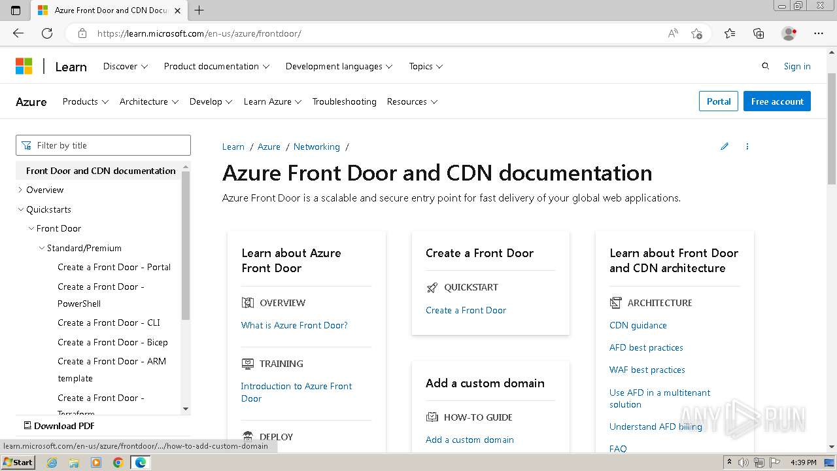Viewport: 837px width, 471px height.
Task: Collapse the Standard/Premium tree node
Action: [42, 248]
